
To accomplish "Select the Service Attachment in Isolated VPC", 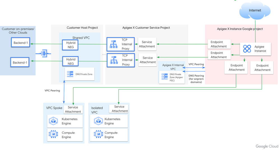I will click(119, 109).
